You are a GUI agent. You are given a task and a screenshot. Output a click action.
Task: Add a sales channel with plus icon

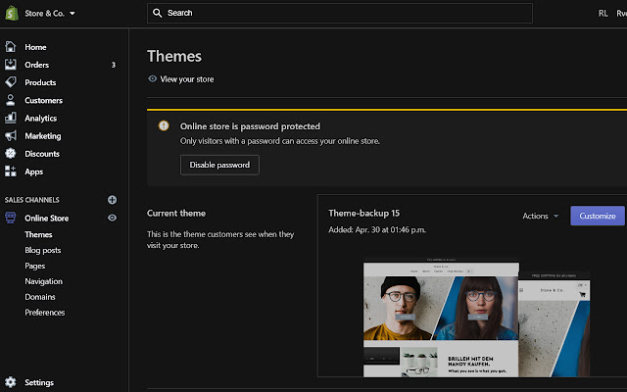coord(113,200)
